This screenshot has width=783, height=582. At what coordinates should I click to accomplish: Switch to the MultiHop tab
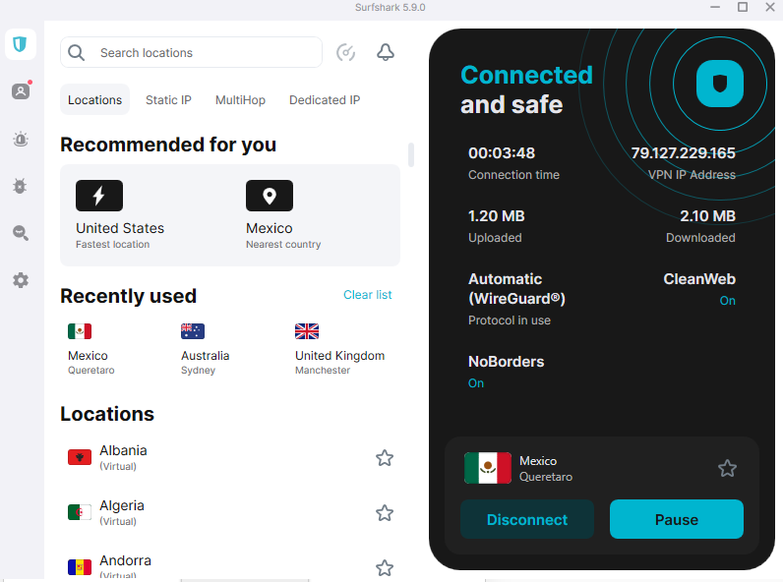(240, 100)
